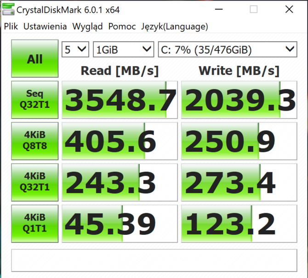
Task: Run all benchmarks with the All button
Action: click(35, 58)
